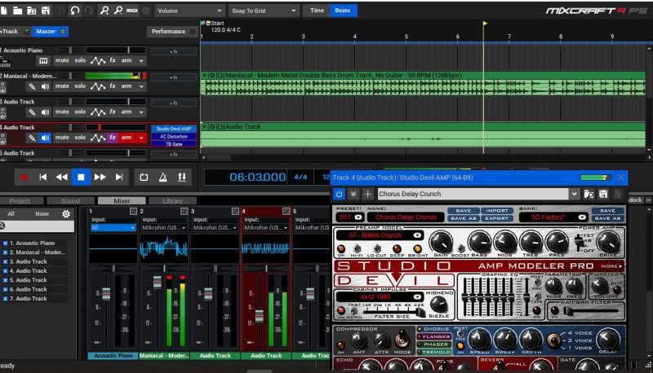This screenshot has height=373, width=653.
Task: Zoom out with the magnifier minus icon
Action: coord(118,11)
